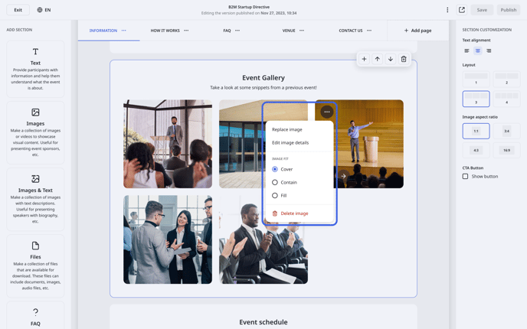This screenshot has height=329, width=527.
Task: Move the gallery section down
Action: [390, 59]
